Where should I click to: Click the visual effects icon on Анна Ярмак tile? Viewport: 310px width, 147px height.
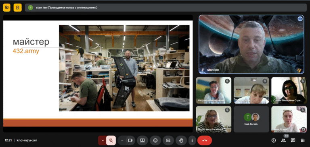pyautogui.click(x=304, y=129)
